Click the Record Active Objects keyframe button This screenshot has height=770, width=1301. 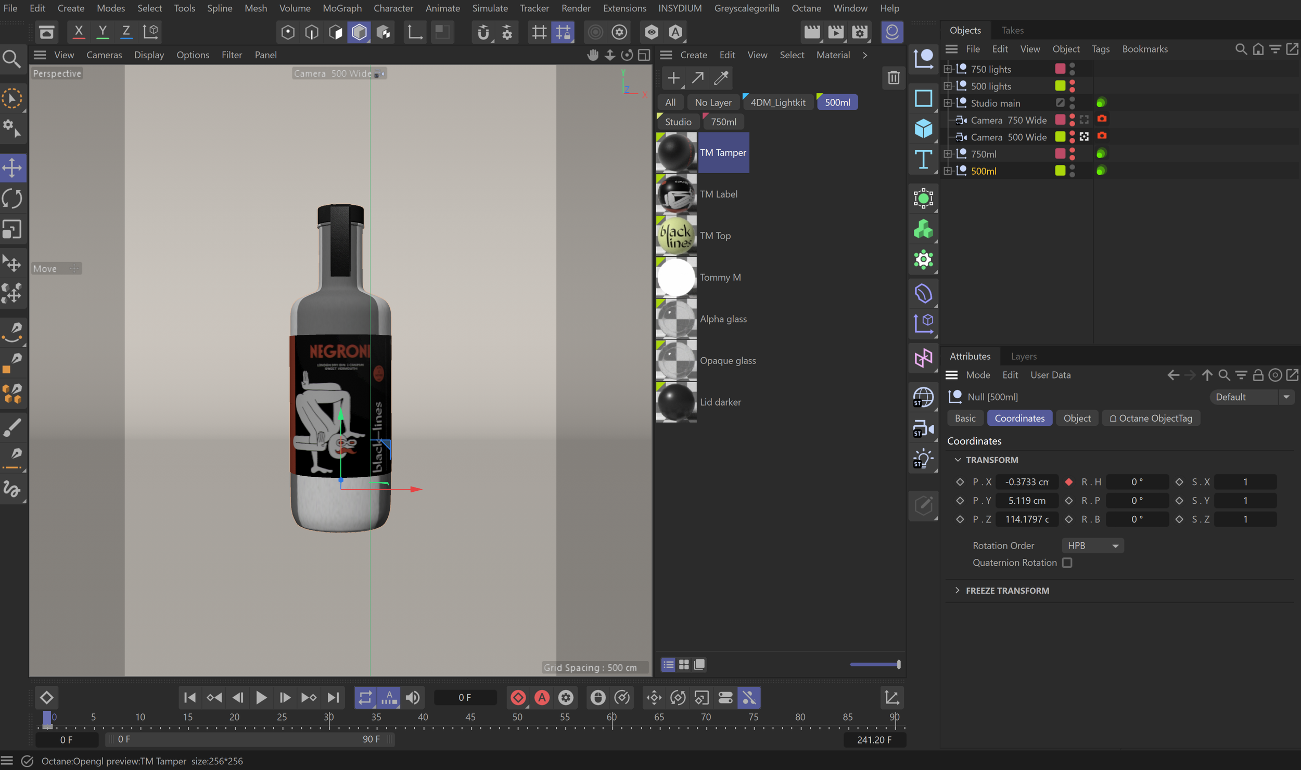pyautogui.click(x=518, y=697)
